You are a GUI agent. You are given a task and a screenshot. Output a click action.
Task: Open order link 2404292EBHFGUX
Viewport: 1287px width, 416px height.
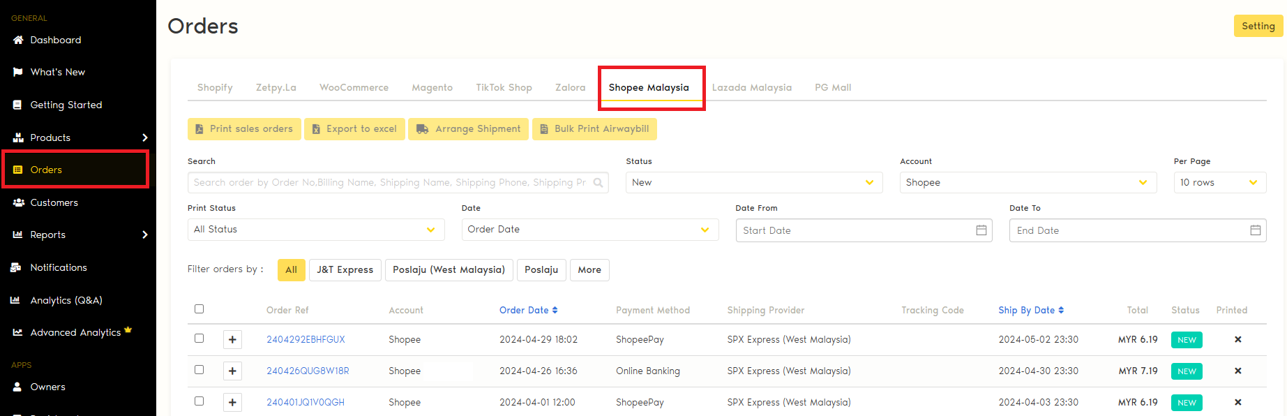pos(306,340)
